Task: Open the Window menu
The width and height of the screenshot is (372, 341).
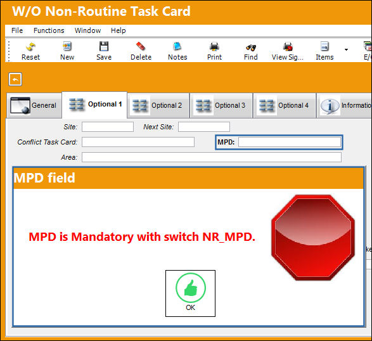Action: click(88, 30)
